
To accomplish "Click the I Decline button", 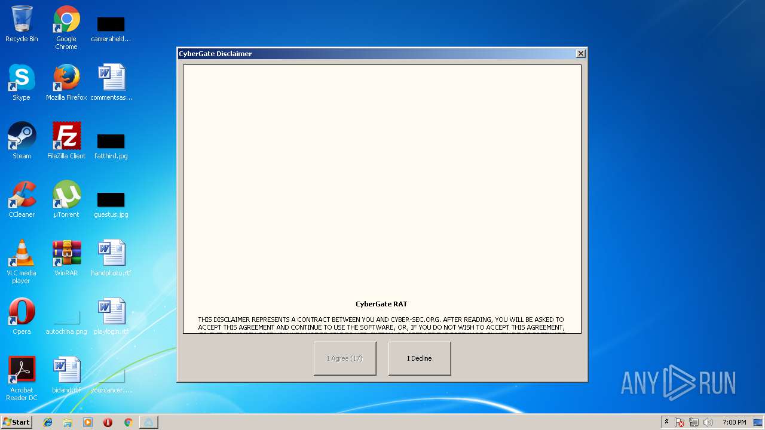I will 420,358.
